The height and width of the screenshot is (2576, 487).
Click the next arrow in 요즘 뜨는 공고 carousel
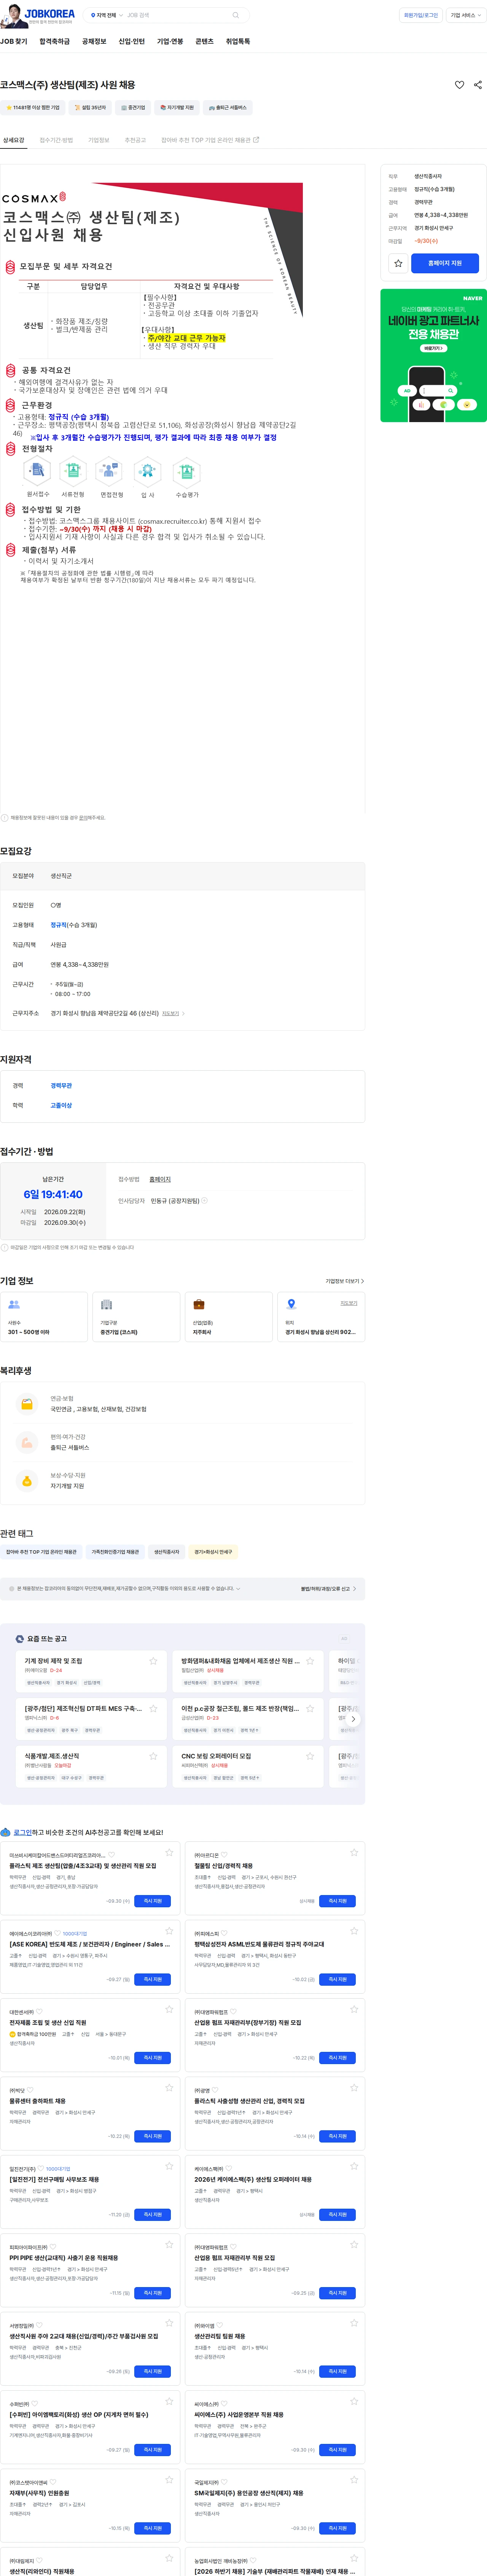coord(353,1719)
